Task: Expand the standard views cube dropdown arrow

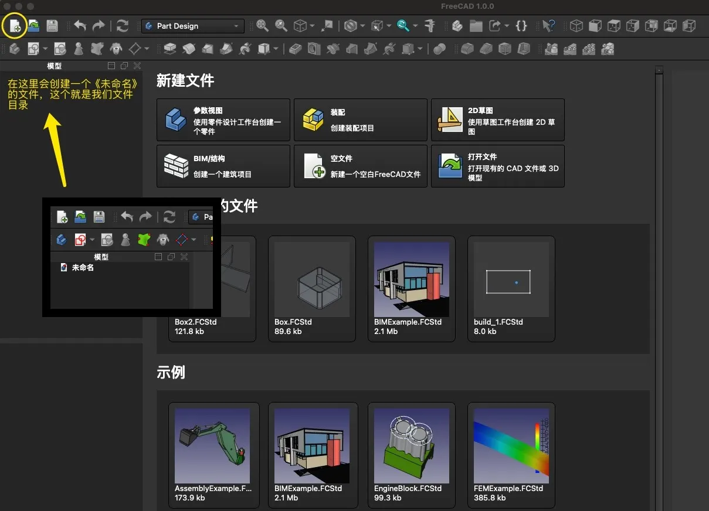Action: point(312,26)
